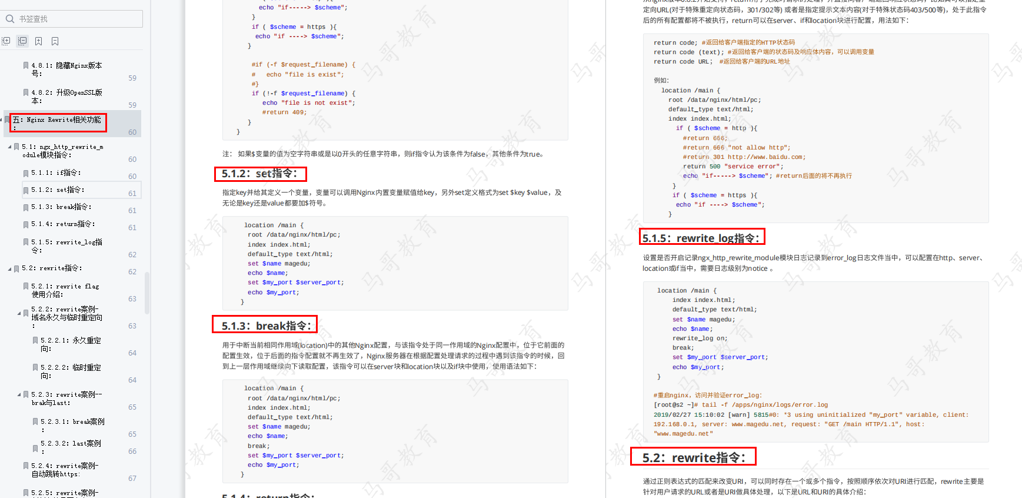Collapse the 5.2.3 brak与last node

click(x=19, y=394)
